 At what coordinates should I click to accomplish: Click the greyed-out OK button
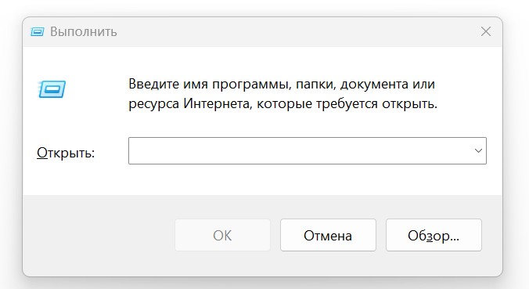tap(222, 235)
